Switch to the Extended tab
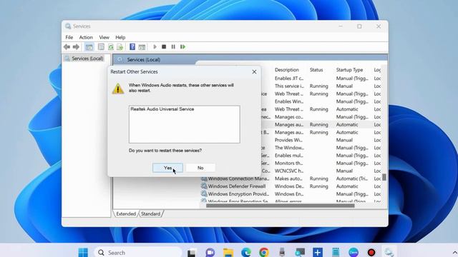This screenshot has height=257, width=458. coord(126,214)
